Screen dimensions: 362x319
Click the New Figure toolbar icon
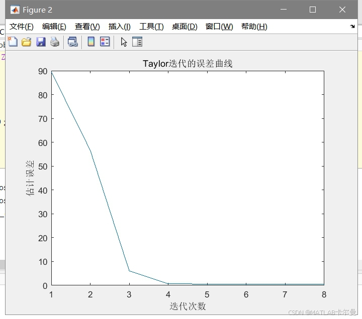click(13, 42)
